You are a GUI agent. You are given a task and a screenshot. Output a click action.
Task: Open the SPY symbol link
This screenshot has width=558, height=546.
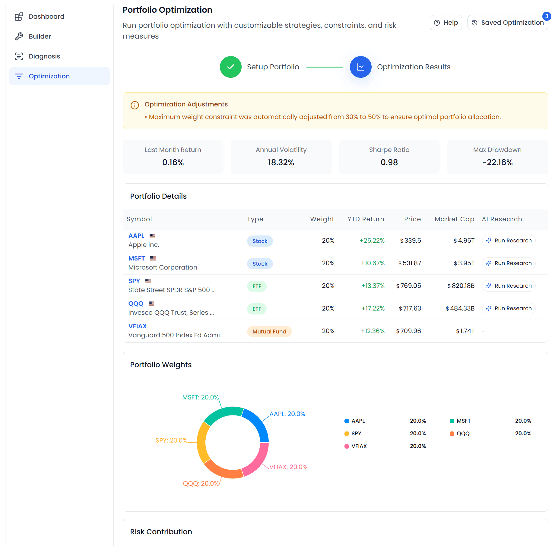(x=134, y=281)
